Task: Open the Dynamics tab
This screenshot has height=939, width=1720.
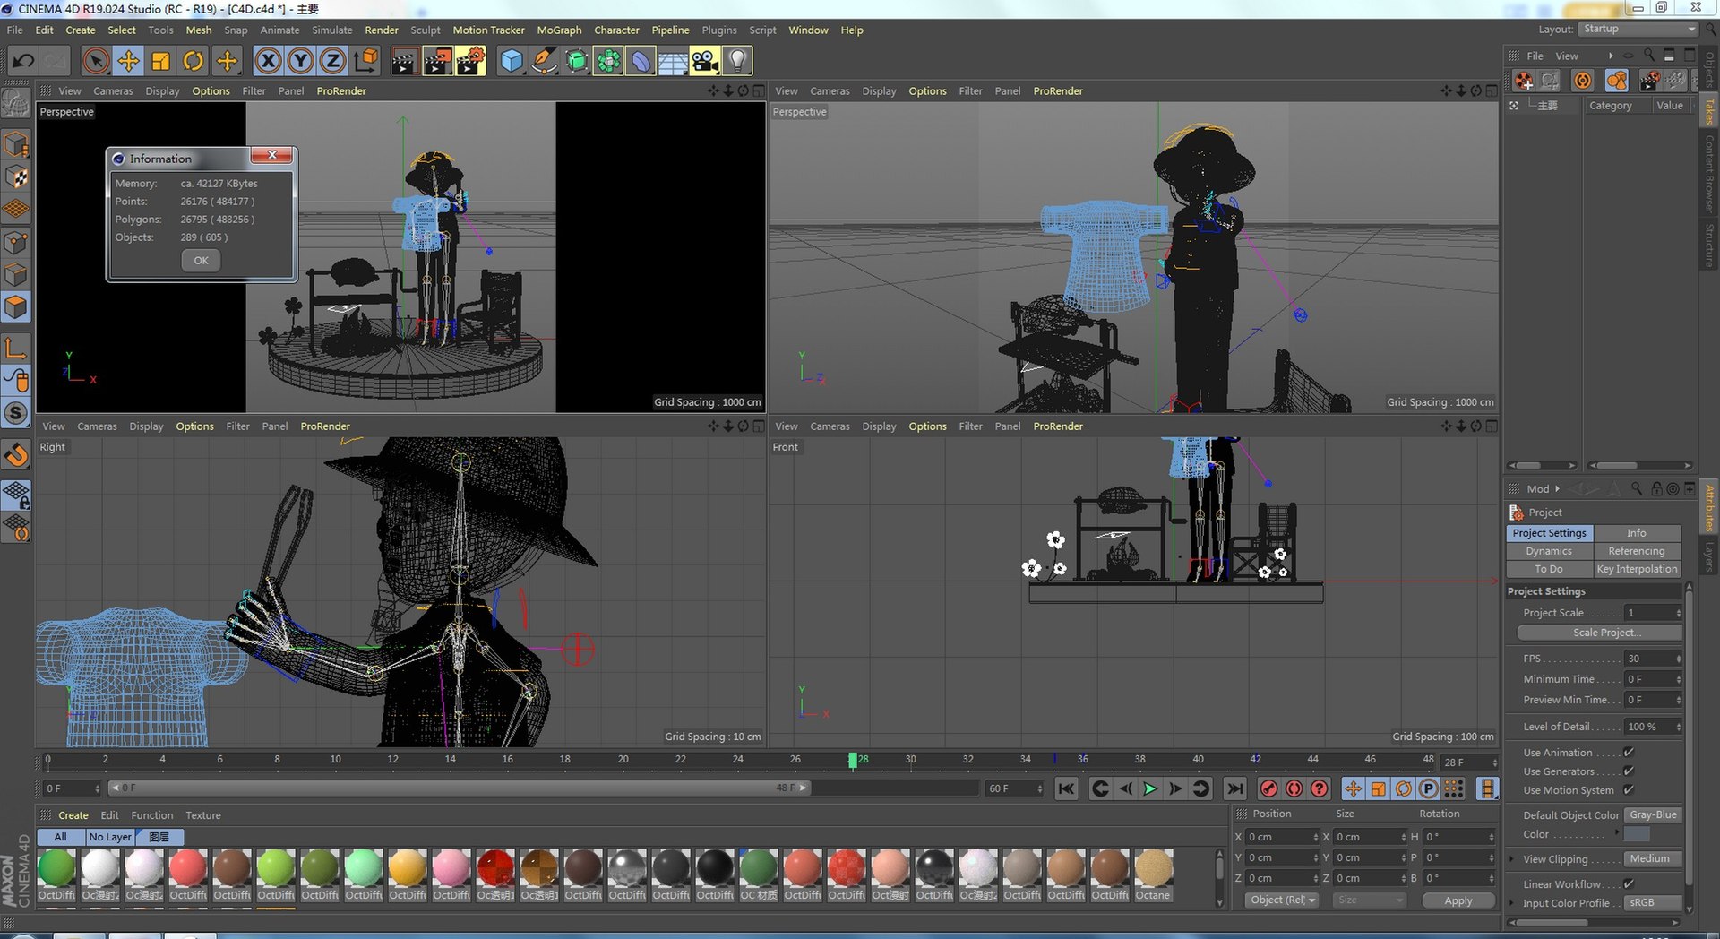Action: (1549, 551)
